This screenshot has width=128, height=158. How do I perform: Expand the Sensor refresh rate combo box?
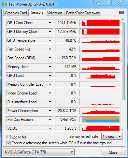[x=112, y=136]
